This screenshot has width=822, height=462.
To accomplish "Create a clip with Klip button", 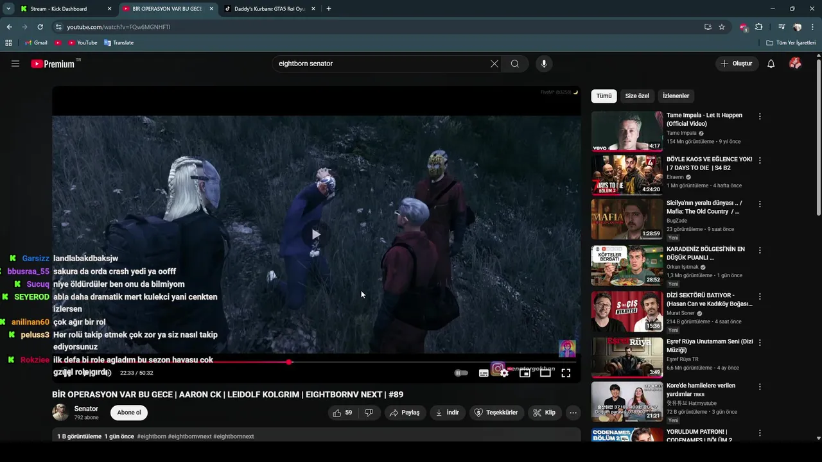I will click(544, 413).
